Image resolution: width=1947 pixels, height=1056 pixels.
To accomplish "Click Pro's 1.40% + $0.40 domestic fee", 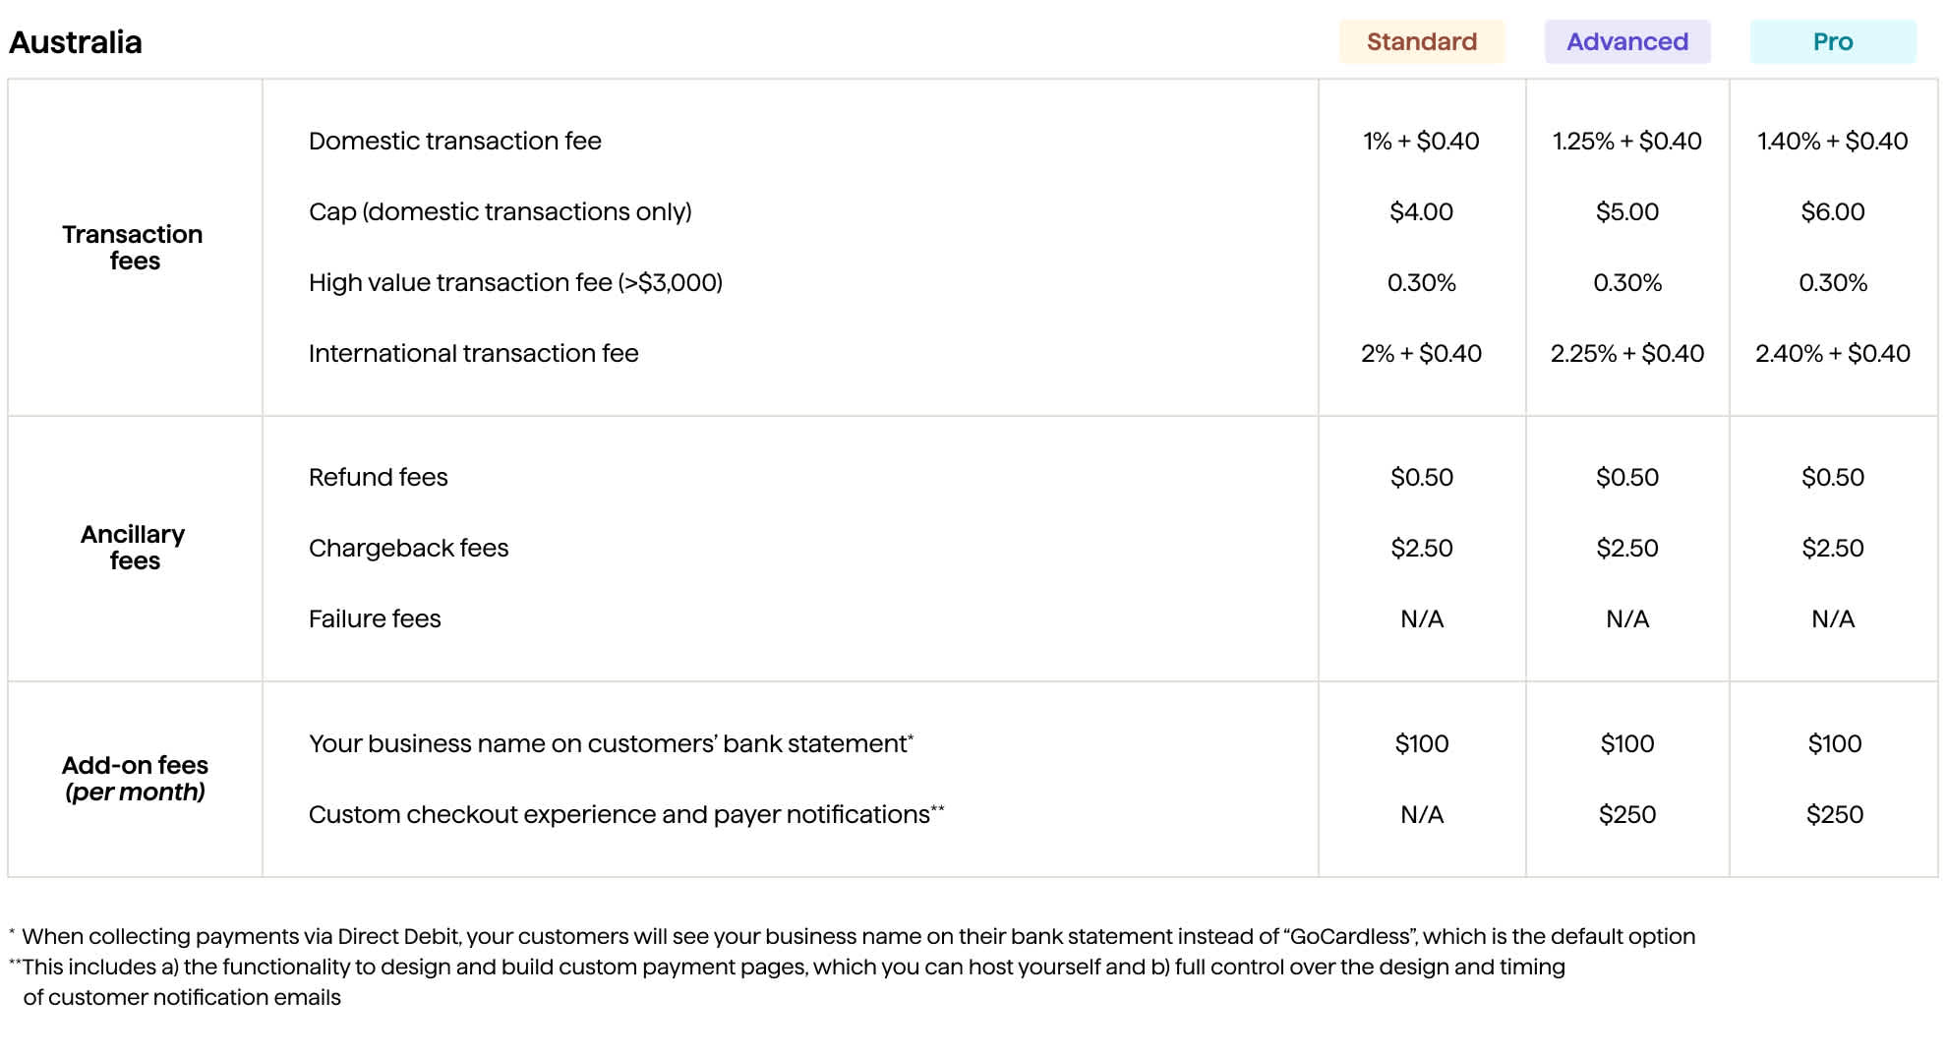I will tap(1832, 142).
